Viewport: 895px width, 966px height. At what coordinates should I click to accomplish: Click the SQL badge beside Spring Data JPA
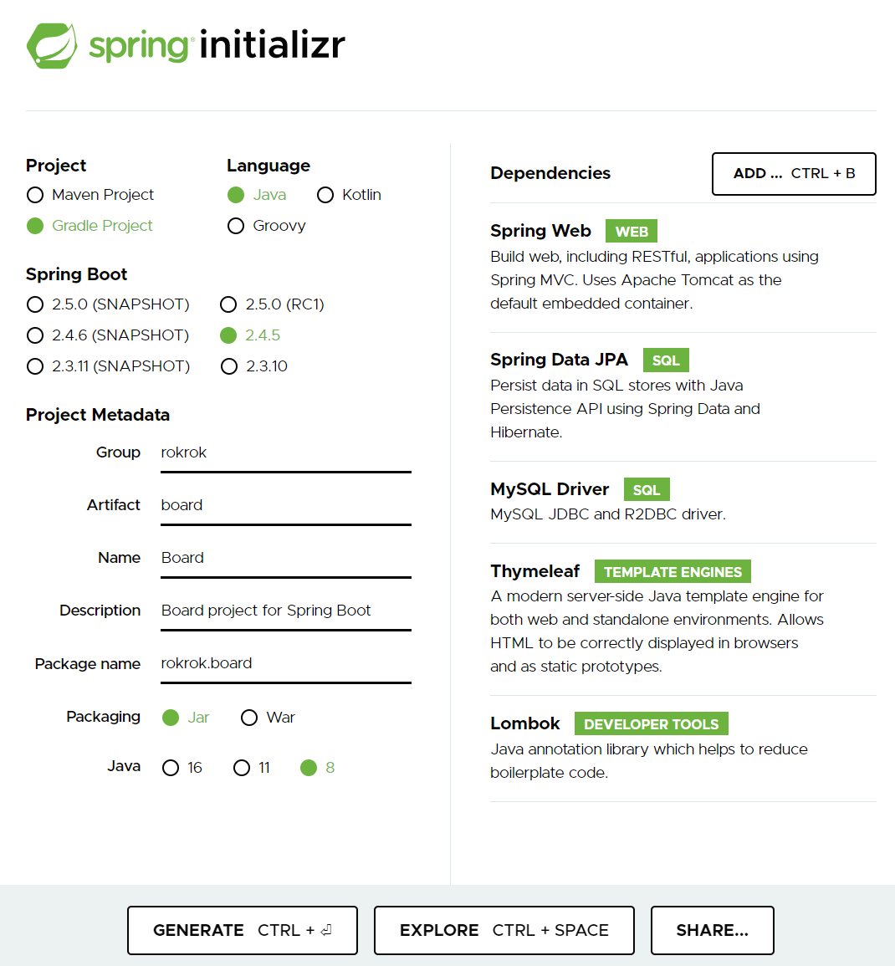coord(666,360)
